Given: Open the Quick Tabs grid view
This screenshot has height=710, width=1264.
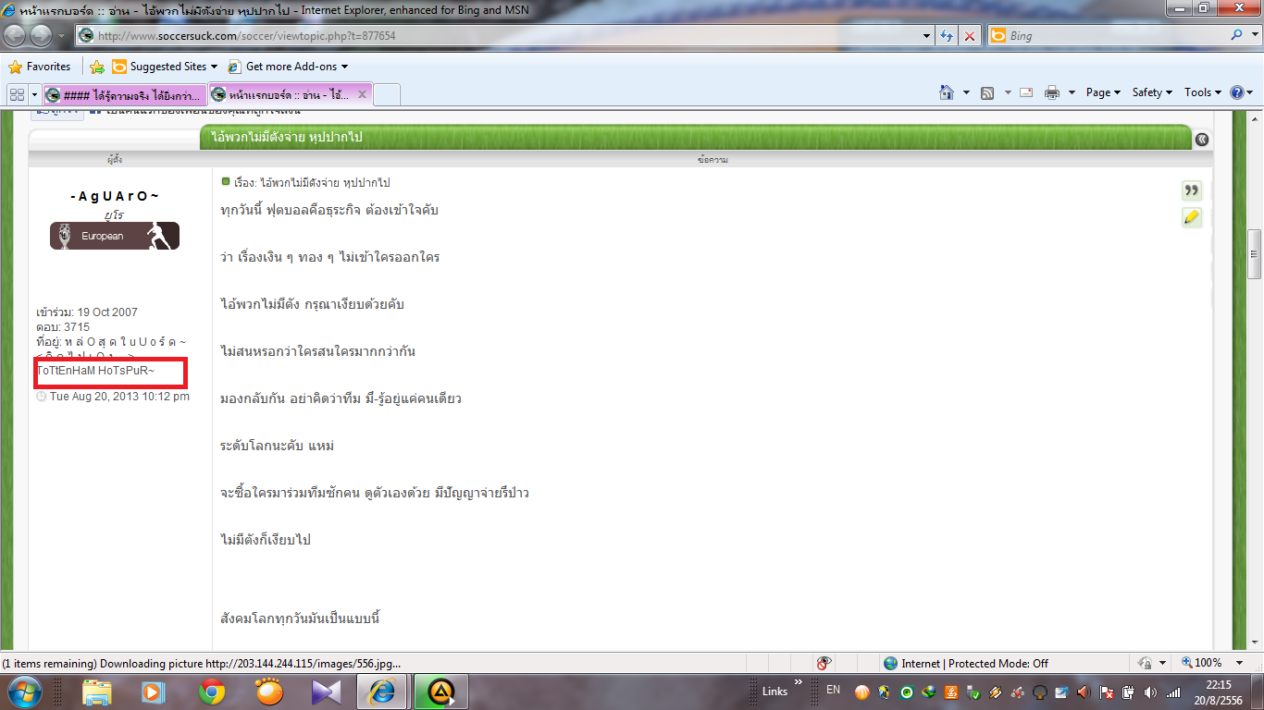Looking at the screenshot, I should tap(17, 93).
